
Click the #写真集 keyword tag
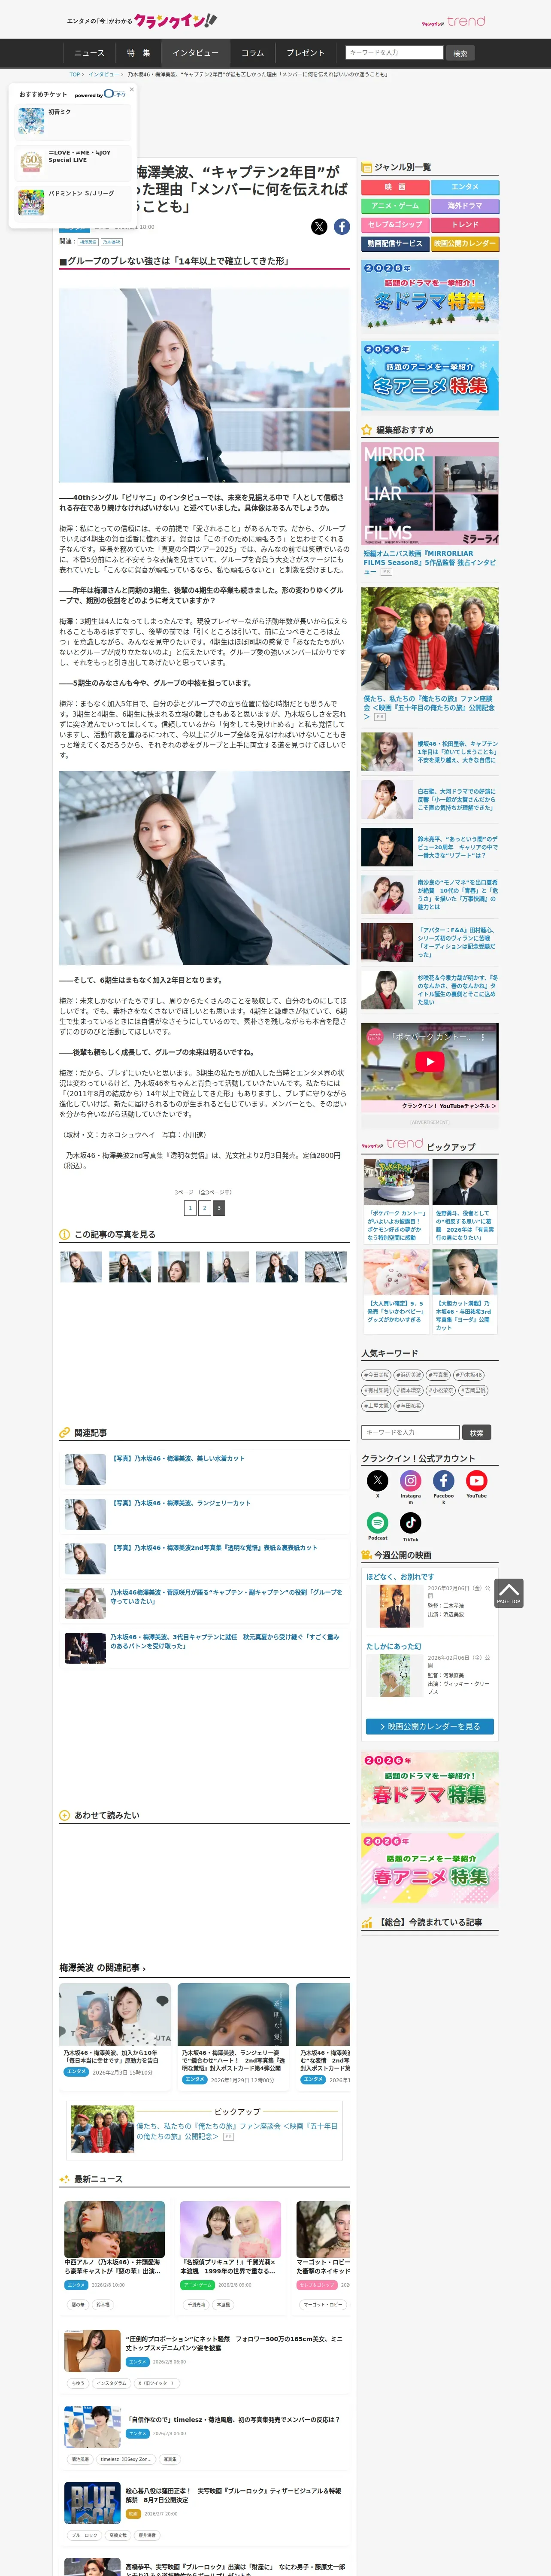tap(439, 1375)
